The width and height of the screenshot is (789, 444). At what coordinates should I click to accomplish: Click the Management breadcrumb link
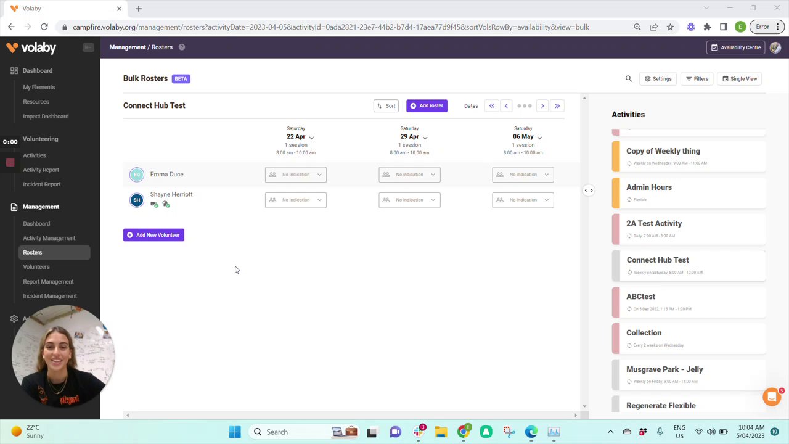(128, 47)
